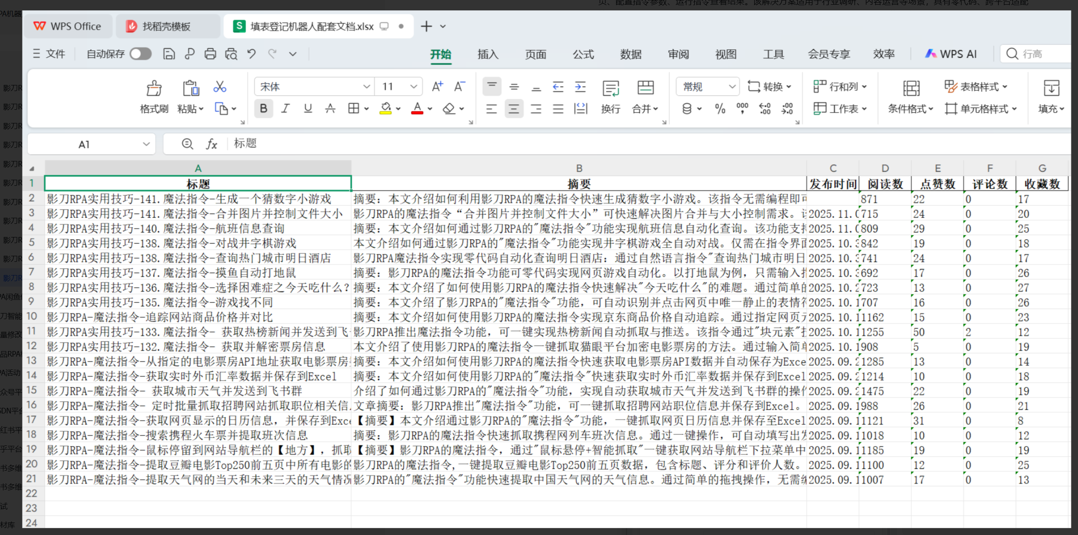Click the Print icon in quick access bar

[210, 53]
